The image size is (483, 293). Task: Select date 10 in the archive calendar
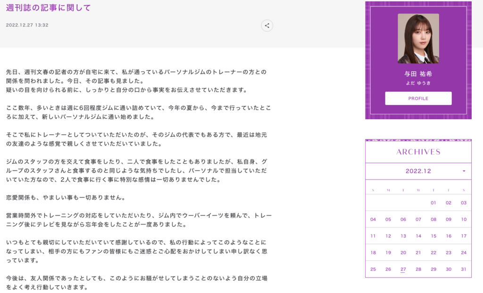pos(464,220)
